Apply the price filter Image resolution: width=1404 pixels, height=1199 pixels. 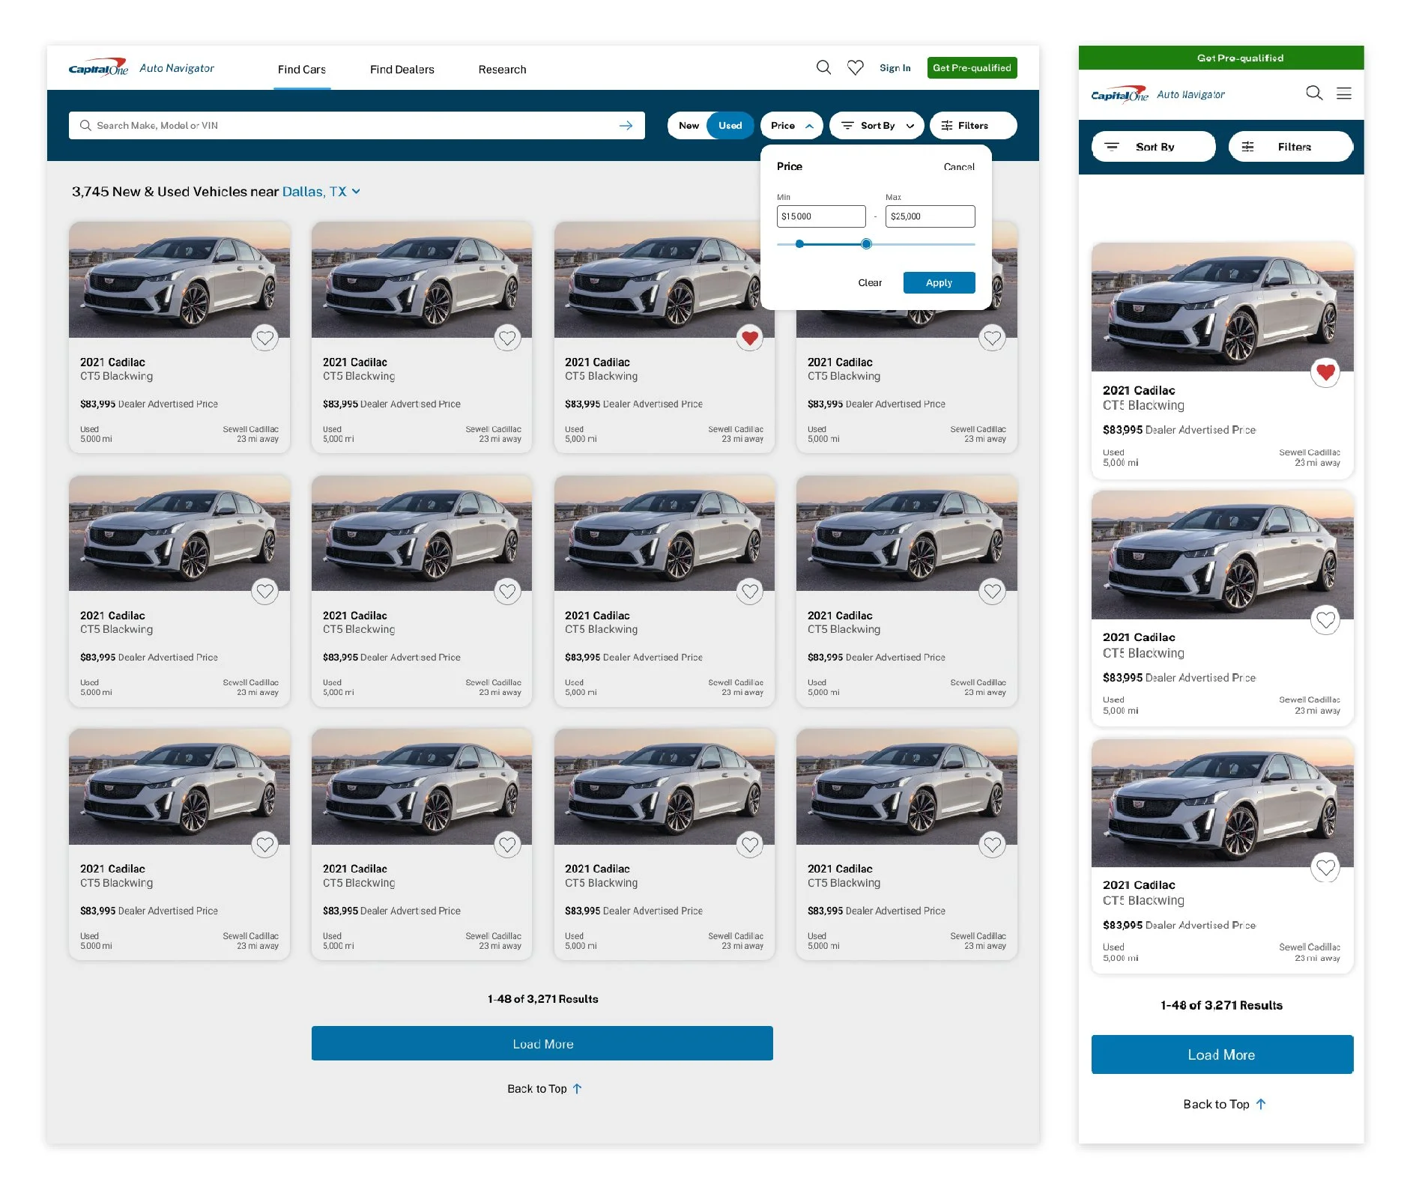(939, 283)
